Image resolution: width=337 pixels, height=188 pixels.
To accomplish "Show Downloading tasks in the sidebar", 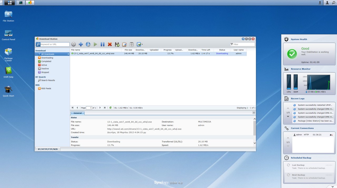I will (47, 58).
